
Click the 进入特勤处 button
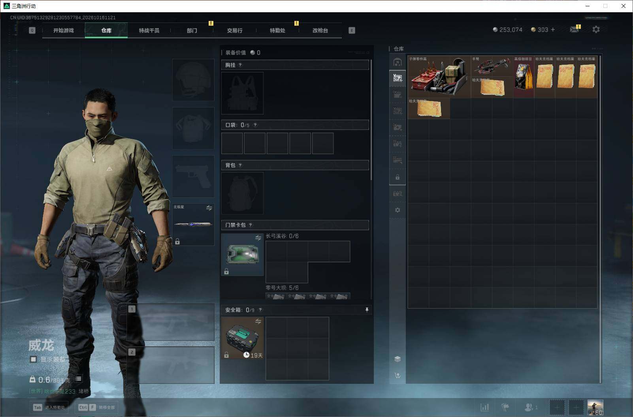49,407
